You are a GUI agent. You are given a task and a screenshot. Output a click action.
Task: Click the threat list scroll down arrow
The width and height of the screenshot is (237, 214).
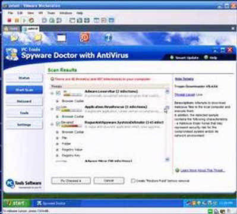(168, 159)
